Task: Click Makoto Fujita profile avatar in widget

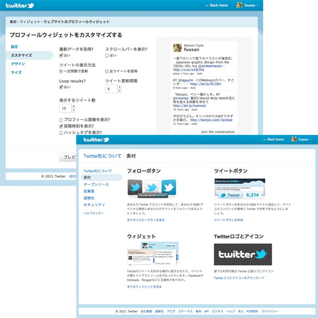Action: [x=177, y=48]
